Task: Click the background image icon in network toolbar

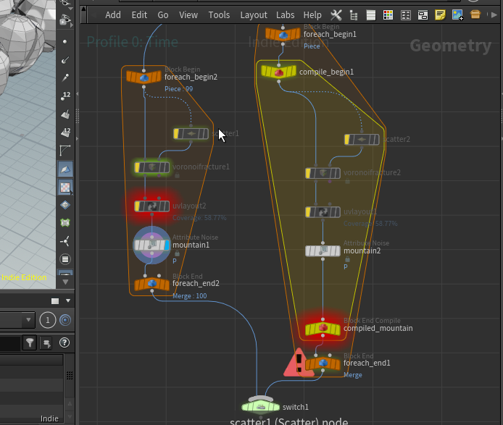Action: click(457, 14)
